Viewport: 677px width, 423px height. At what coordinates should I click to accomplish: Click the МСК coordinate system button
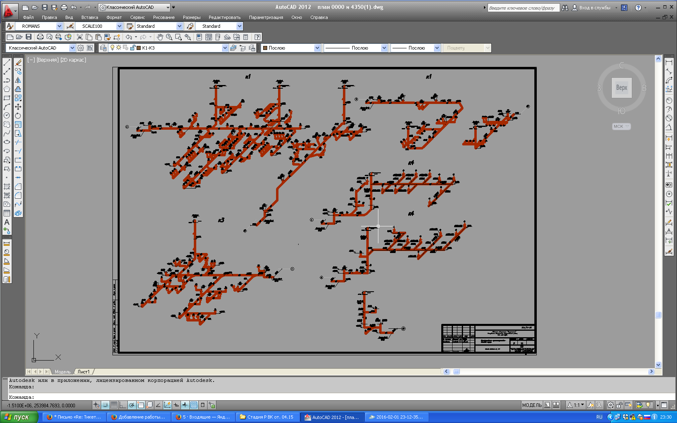point(621,126)
